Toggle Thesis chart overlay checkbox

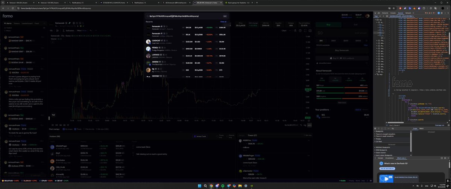pos(75,129)
